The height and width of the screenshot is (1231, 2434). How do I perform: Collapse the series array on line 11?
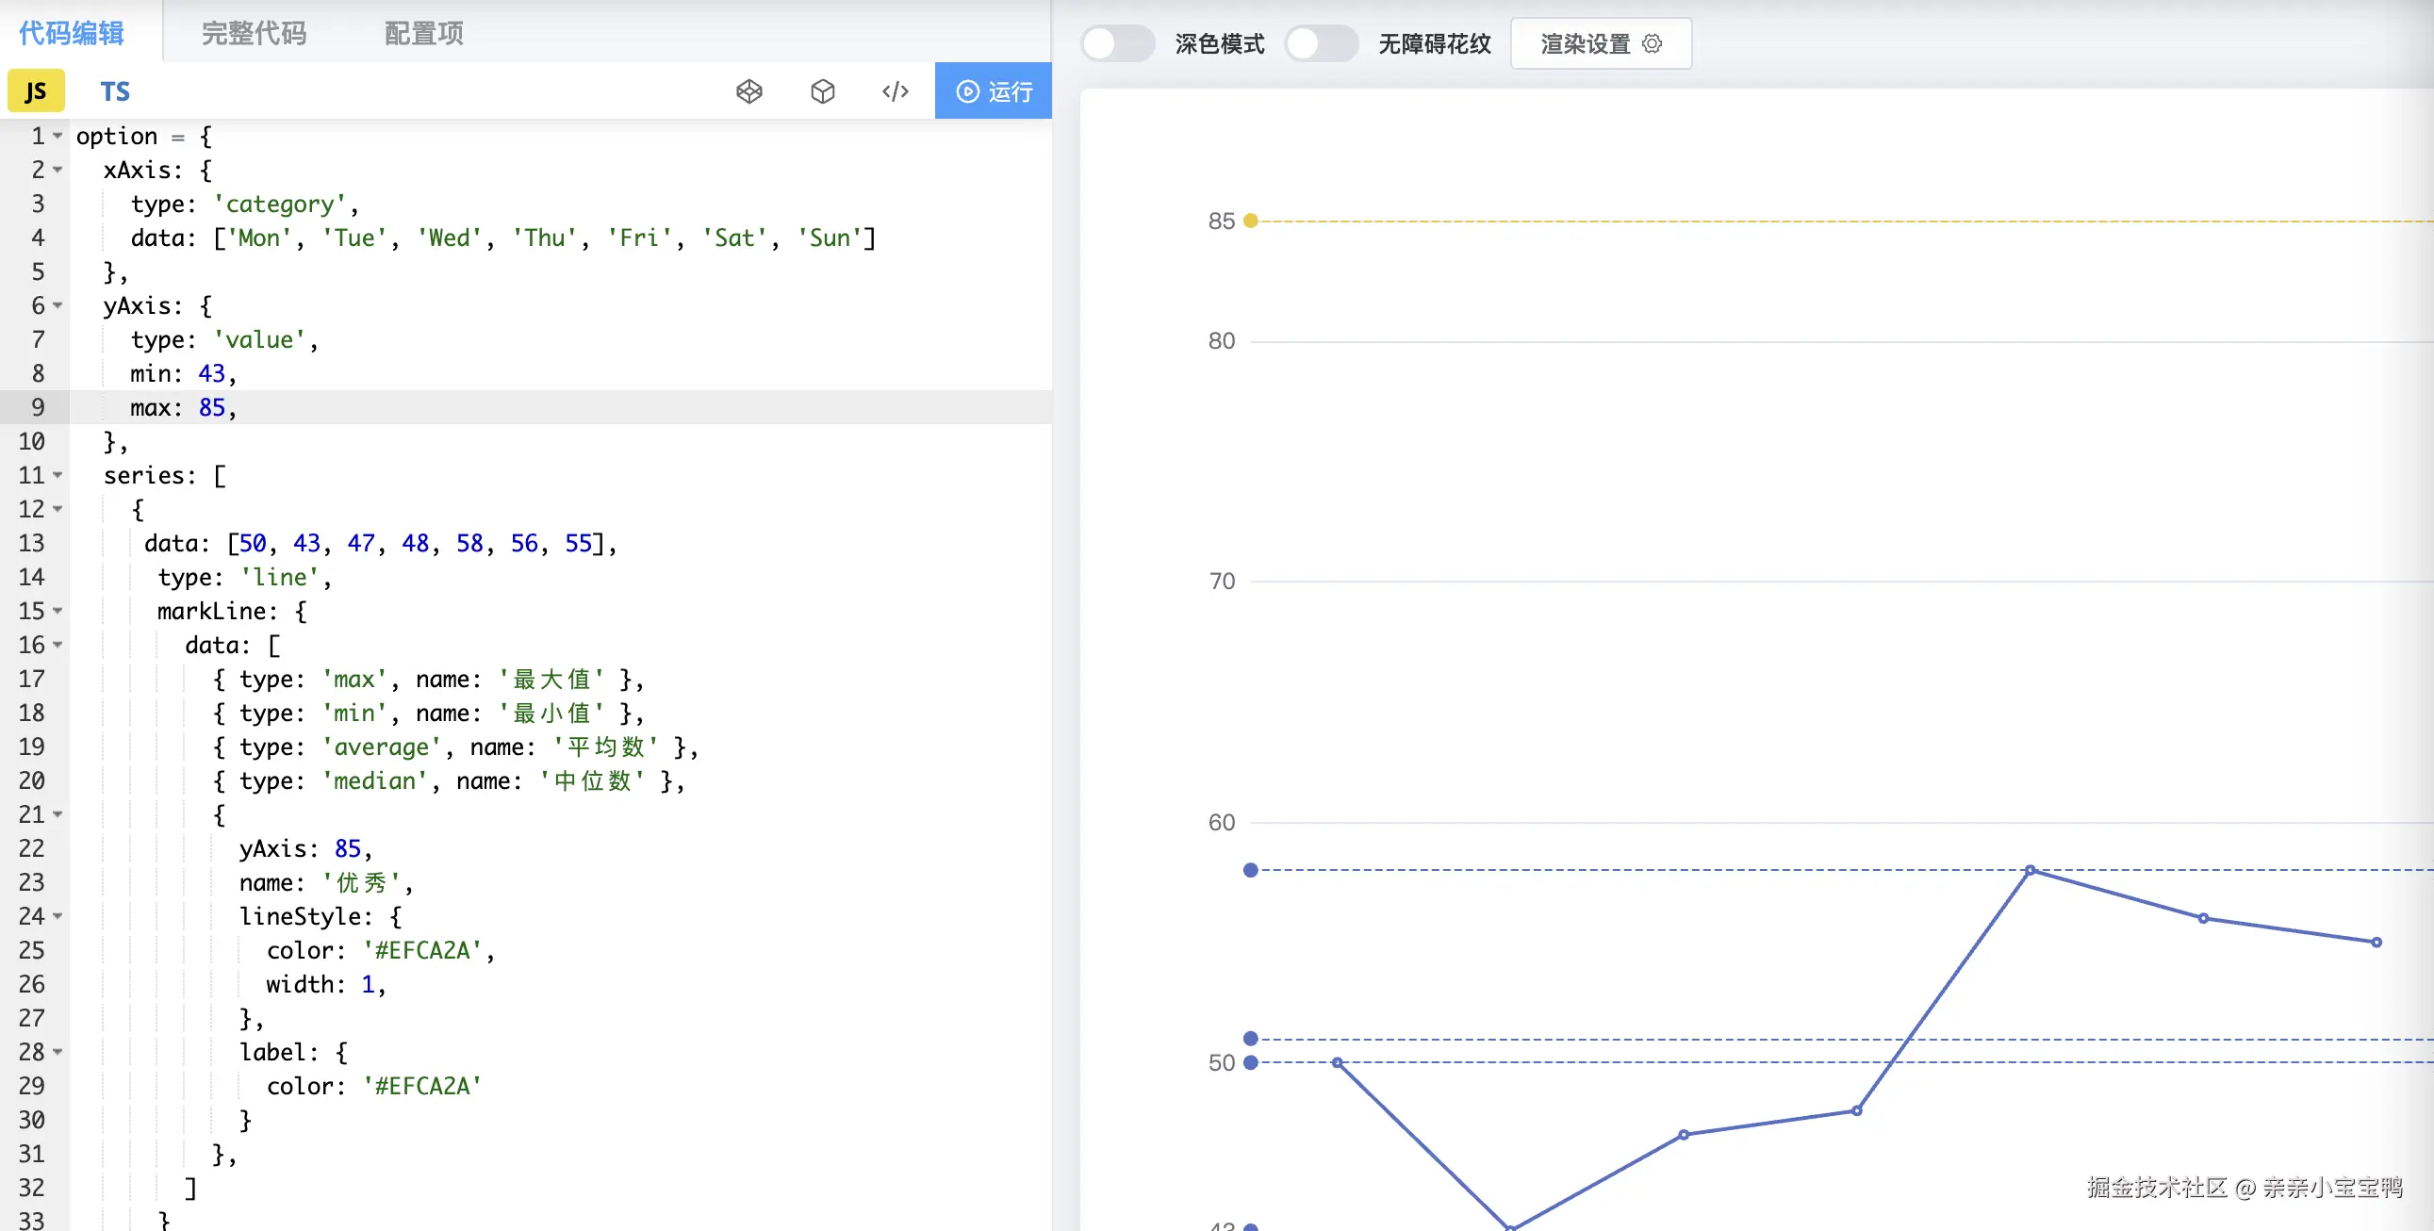(57, 475)
